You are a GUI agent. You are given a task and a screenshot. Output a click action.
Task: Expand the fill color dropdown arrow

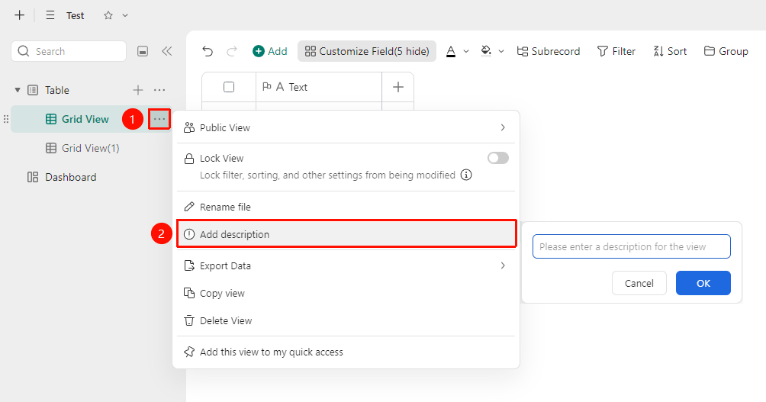501,51
